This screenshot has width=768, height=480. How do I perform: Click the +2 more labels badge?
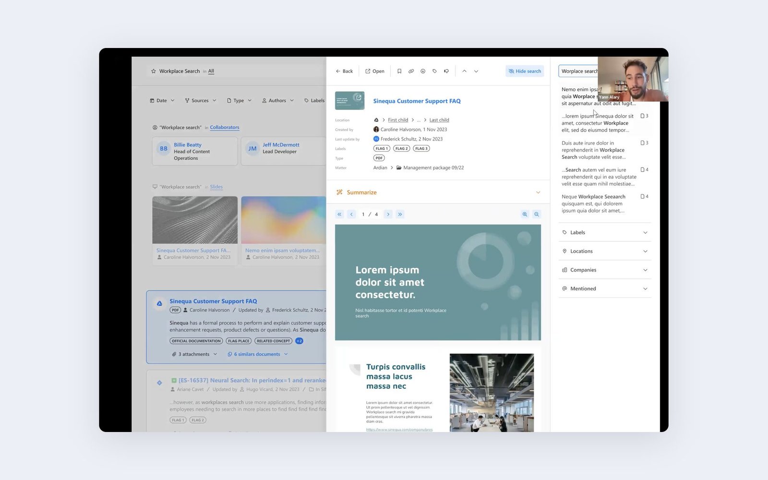click(299, 341)
